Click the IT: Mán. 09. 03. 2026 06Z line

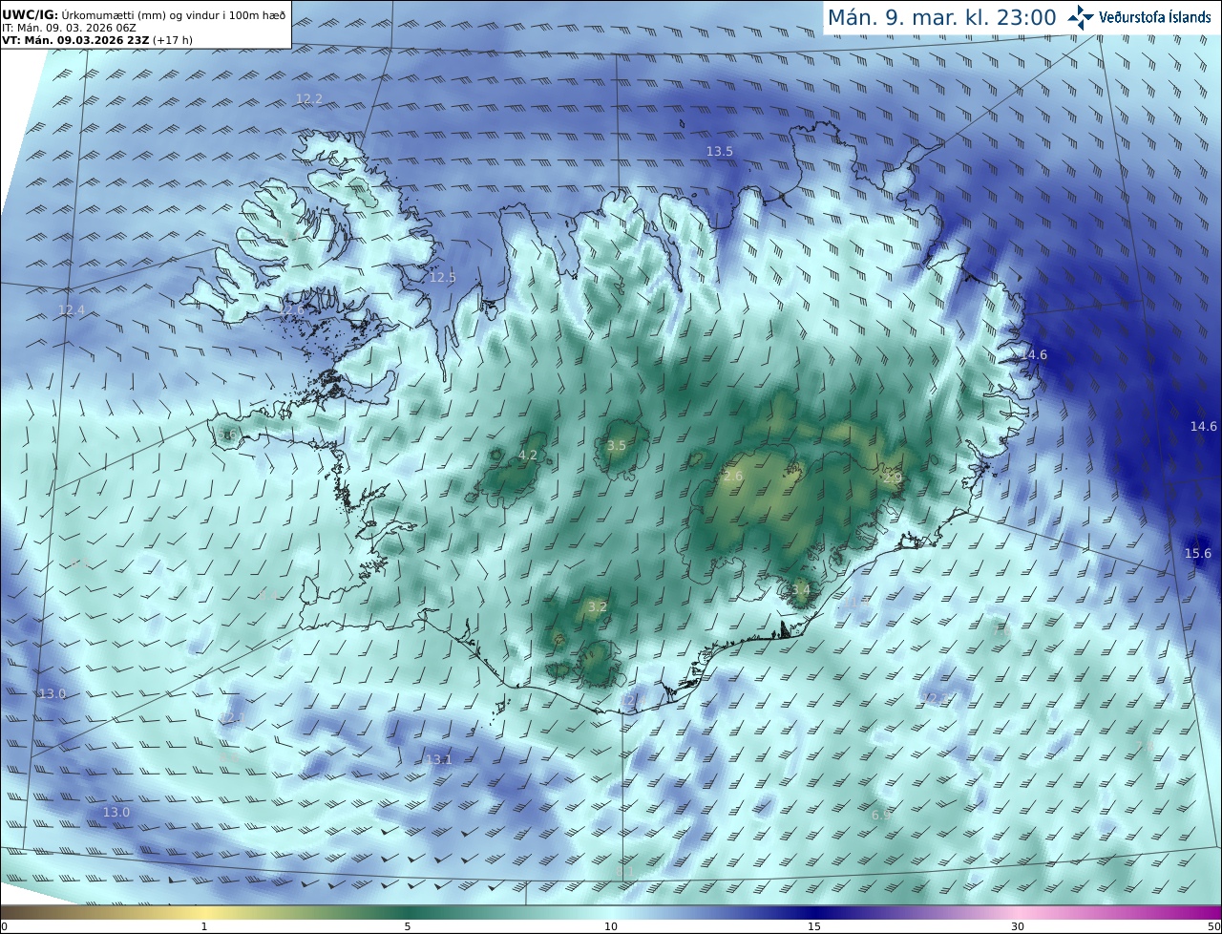coord(70,28)
